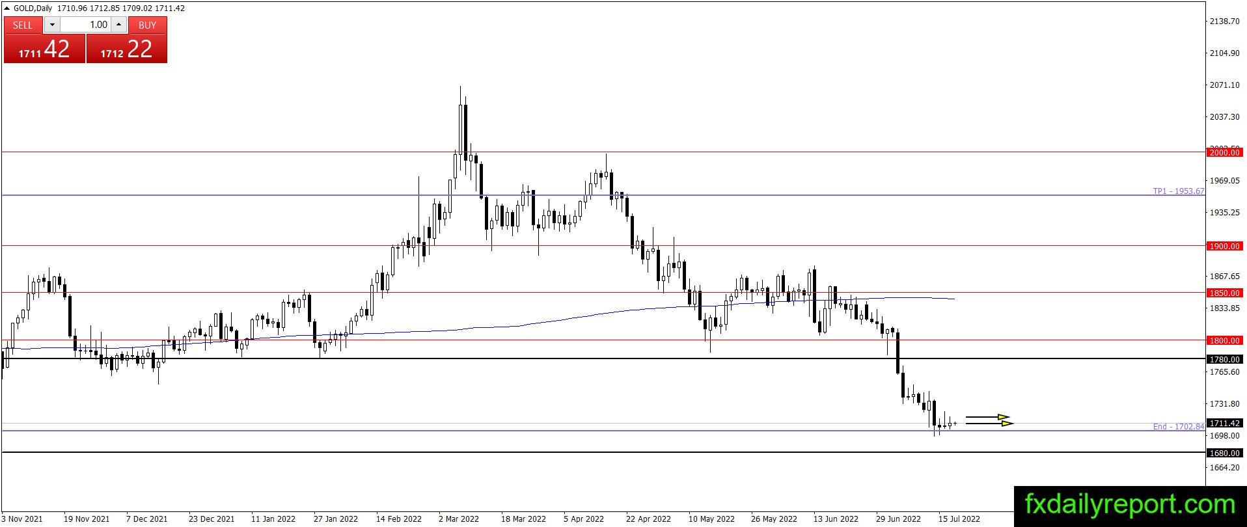Click the 1800.00 red price label
The height and width of the screenshot is (527, 1247).
1224,340
